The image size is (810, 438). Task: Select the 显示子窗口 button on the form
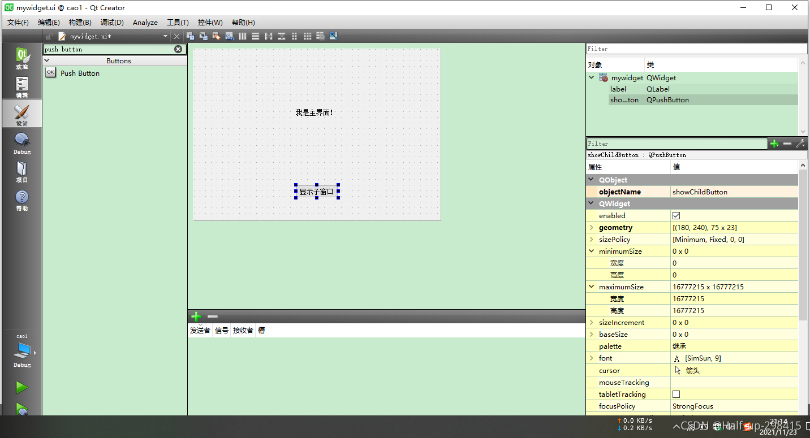(317, 192)
